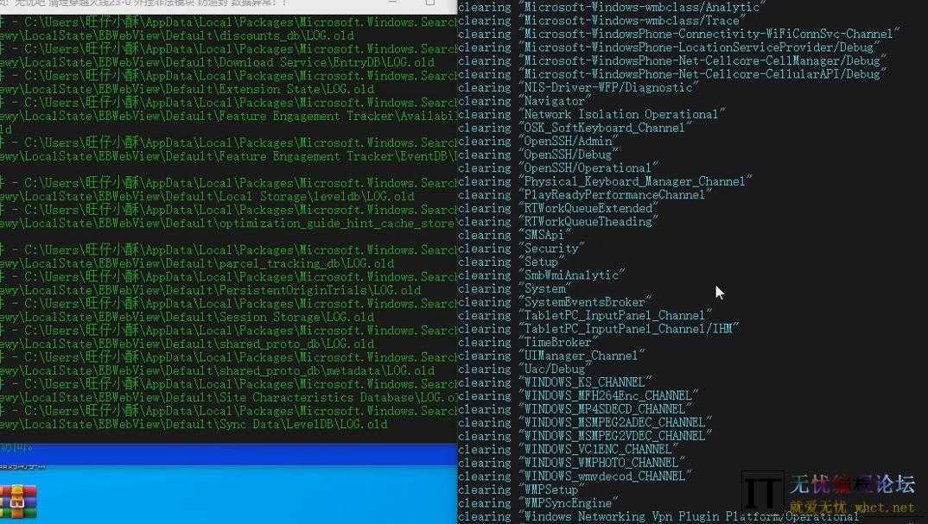Click the wbct.net watermark link
This screenshot has width=928, height=524.
[x=882, y=508]
